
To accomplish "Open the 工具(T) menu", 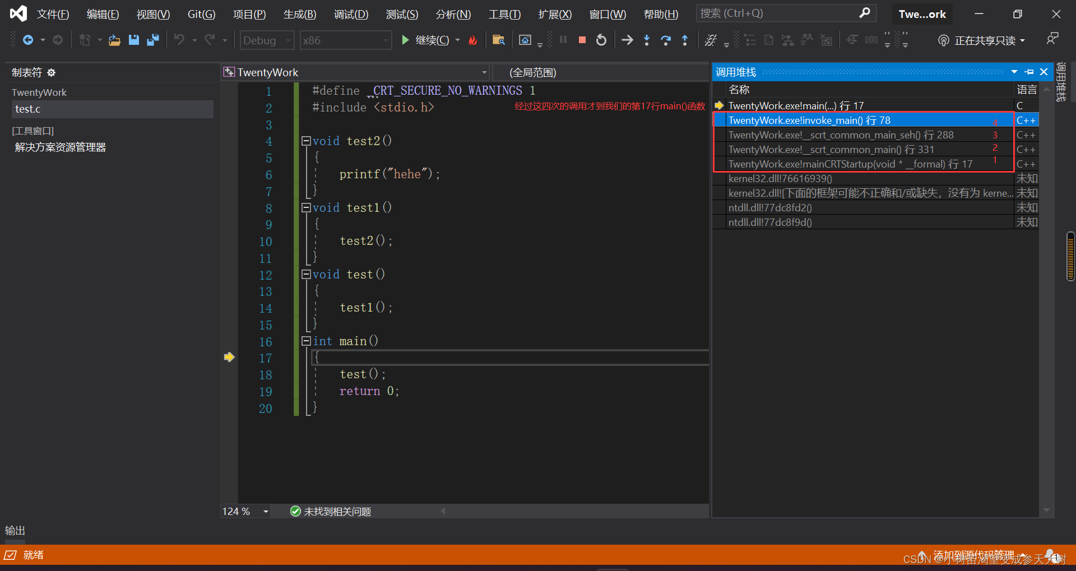I will [505, 14].
